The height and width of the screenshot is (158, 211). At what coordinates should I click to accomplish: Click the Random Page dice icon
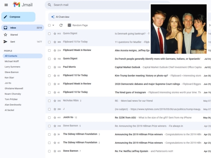[x=69, y=25]
